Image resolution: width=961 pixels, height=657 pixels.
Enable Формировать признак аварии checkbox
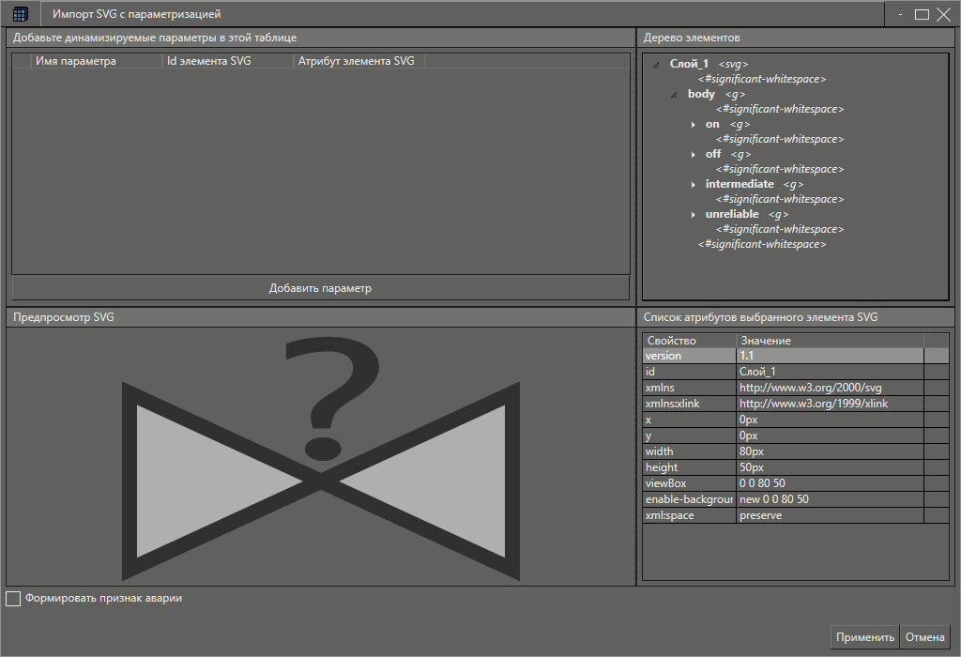click(13, 598)
